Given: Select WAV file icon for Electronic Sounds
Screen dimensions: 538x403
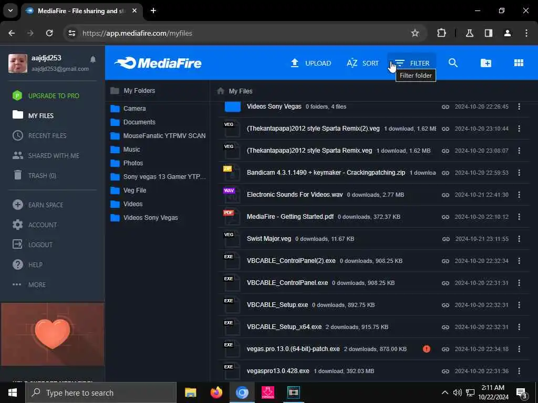Looking at the screenshot, I should (x=232, y=195).
